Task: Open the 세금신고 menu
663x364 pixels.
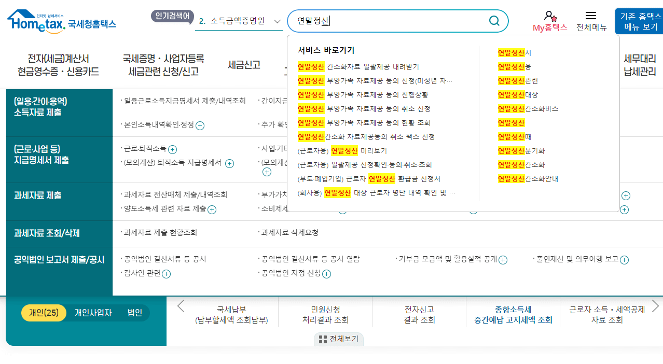Action: [x=243, y=64]
